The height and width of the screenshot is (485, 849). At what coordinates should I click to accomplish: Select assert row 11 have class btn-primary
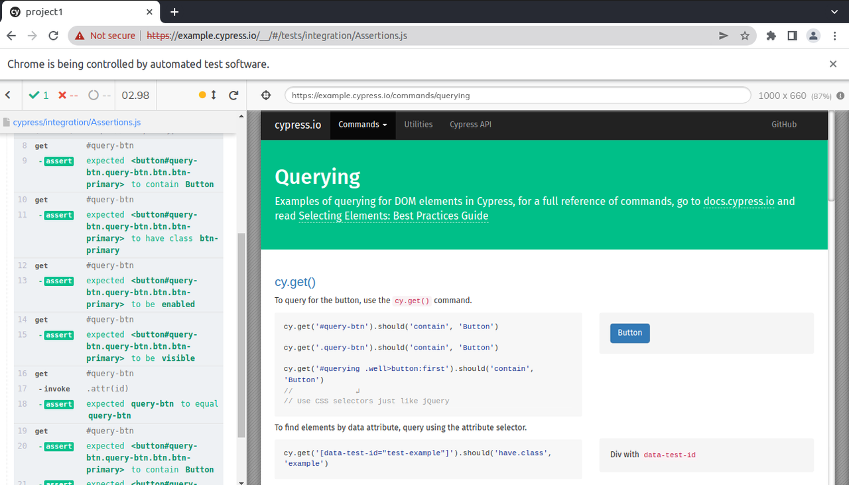coord(118,232)
